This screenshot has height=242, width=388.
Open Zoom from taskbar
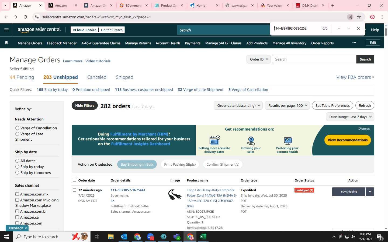[x=150, y=237]
